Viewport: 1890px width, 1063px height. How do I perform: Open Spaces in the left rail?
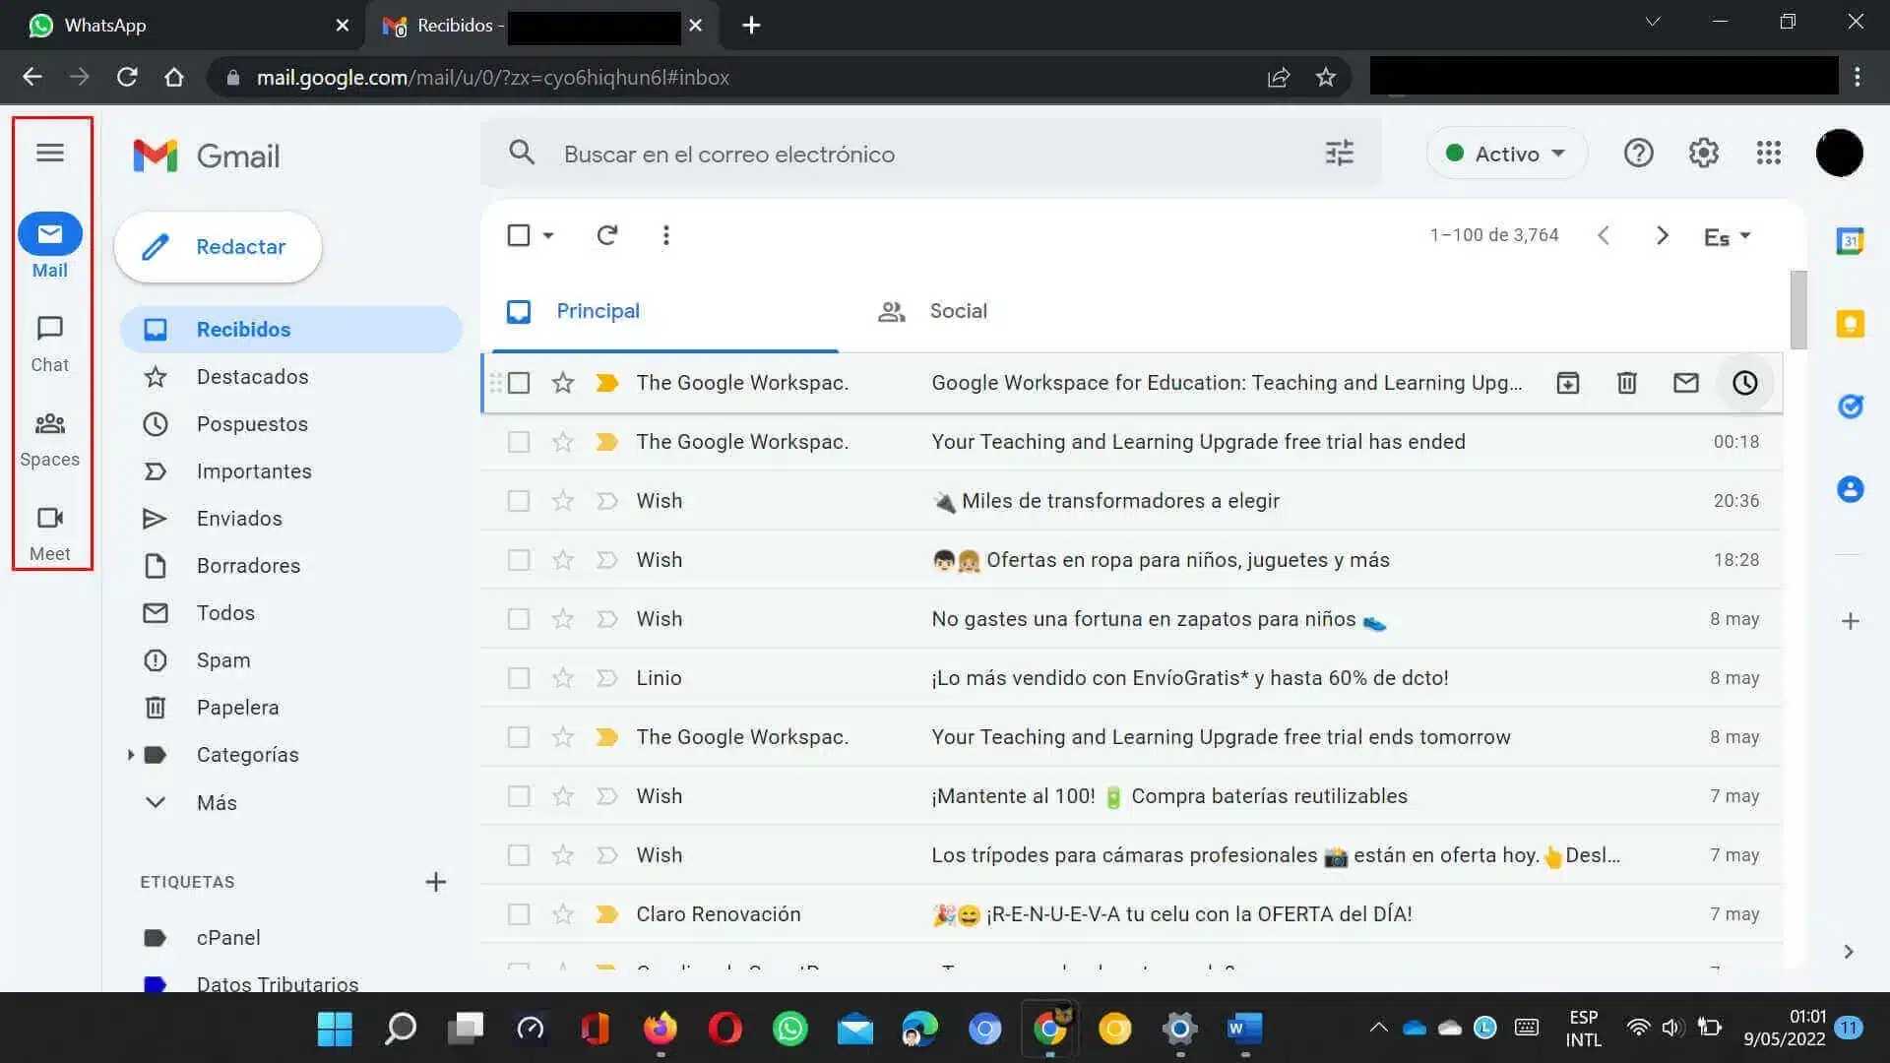point(50,439)
